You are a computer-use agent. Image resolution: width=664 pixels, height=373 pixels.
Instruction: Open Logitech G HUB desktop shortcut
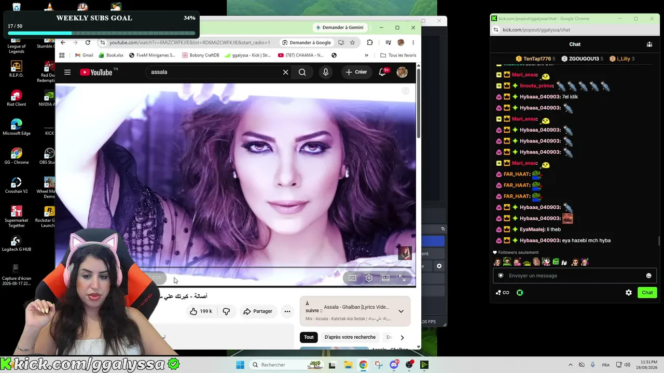coord(16,243)
